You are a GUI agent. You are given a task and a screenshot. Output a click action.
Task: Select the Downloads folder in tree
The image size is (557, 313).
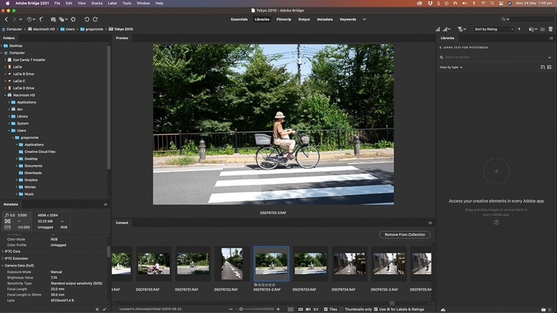pyautogui.click(x=33, y=172)
